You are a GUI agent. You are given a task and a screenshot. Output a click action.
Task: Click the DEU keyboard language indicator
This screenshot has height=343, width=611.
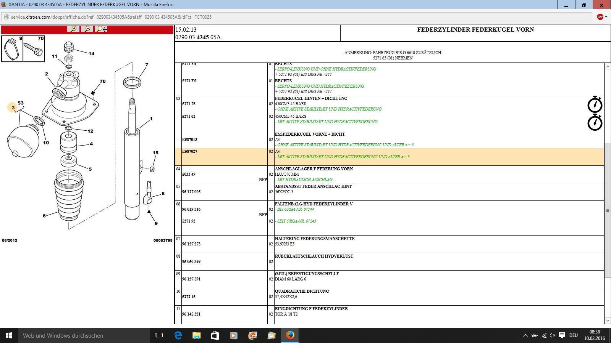(573, 335)
